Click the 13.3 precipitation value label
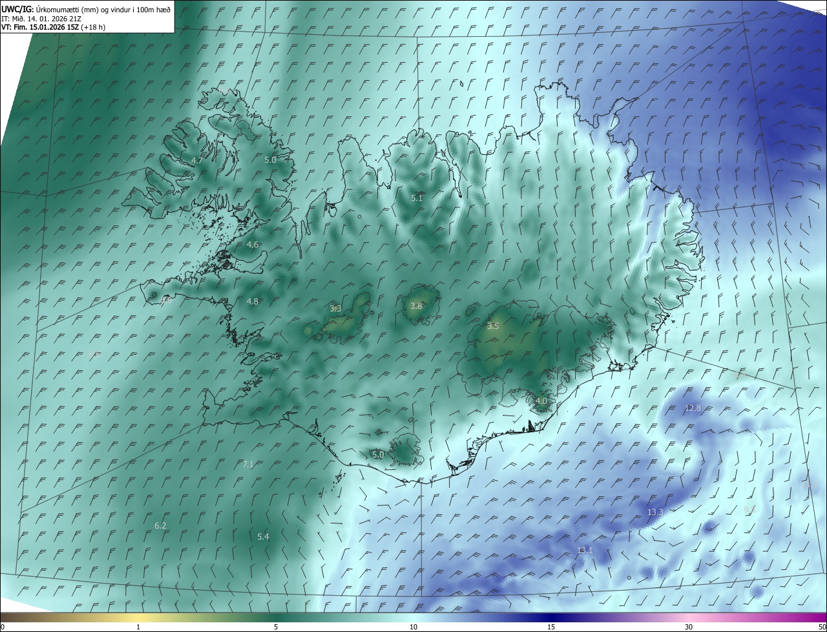Image resolution: width=827 pixels, height=632 pixels. [655, 512]
